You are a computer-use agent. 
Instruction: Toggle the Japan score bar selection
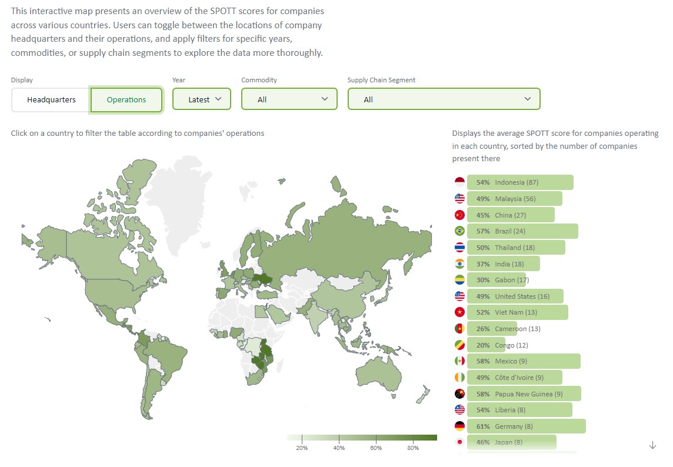[511, 442]
